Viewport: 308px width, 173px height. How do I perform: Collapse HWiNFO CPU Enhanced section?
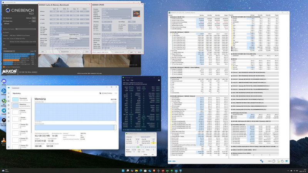[x=169, y=96]
